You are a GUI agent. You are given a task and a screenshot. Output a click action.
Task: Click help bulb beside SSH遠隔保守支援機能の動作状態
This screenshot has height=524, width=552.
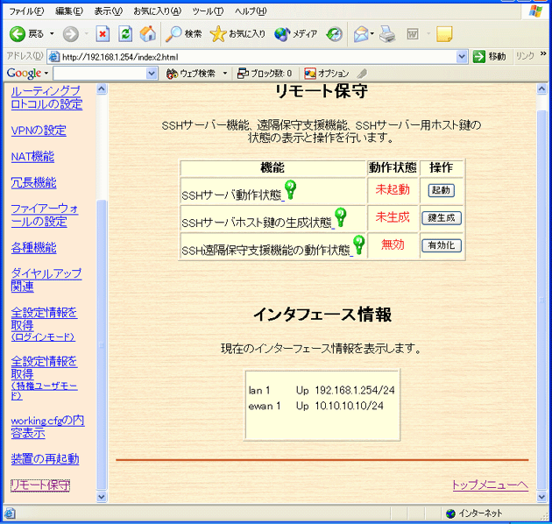358,244
